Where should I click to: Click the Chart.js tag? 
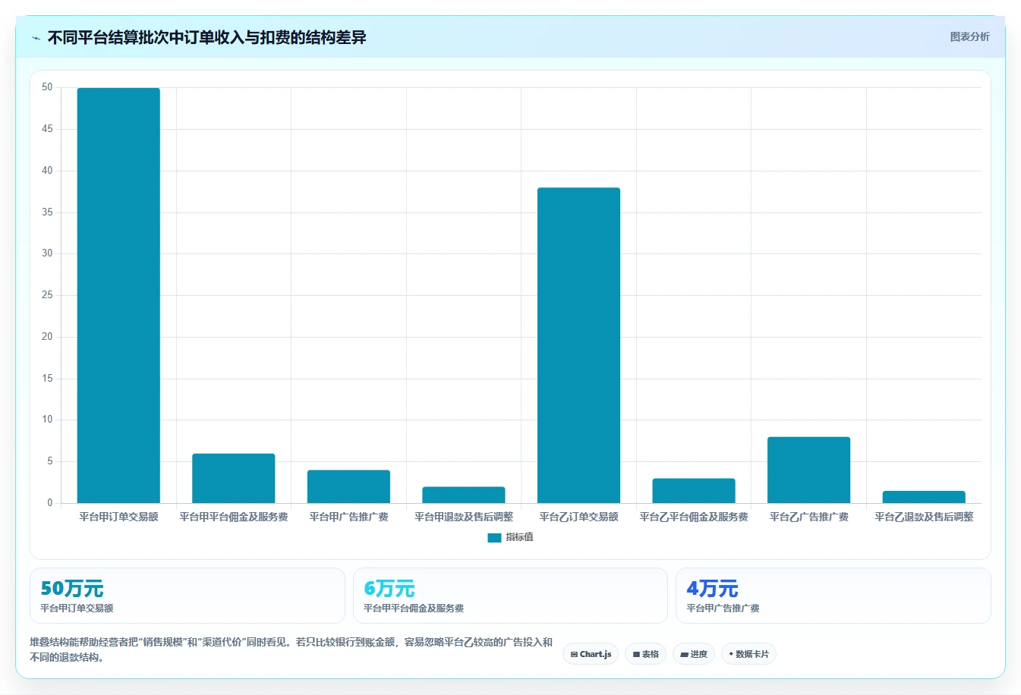(591, 654)
